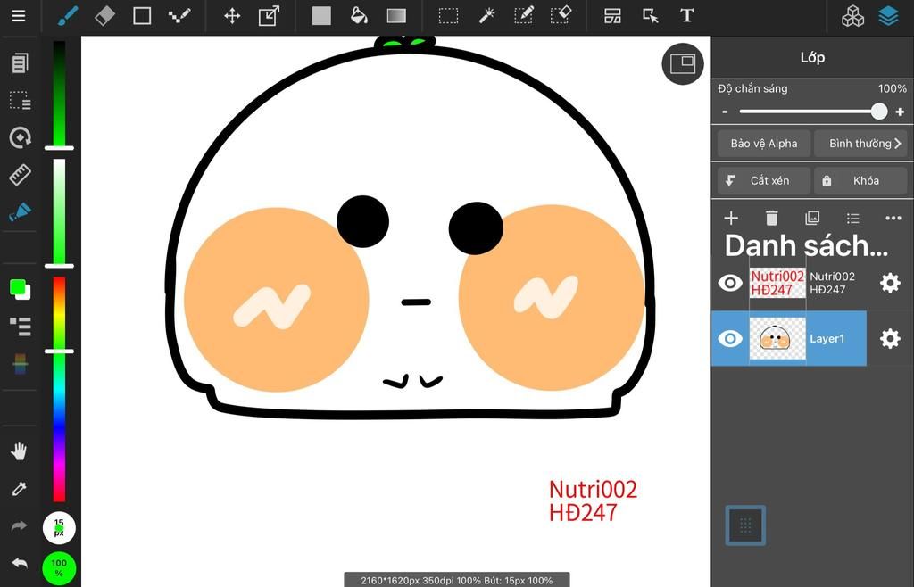Select the Eyedropper tool
This screenshot has height=587, width=914.
coord(20,489)
